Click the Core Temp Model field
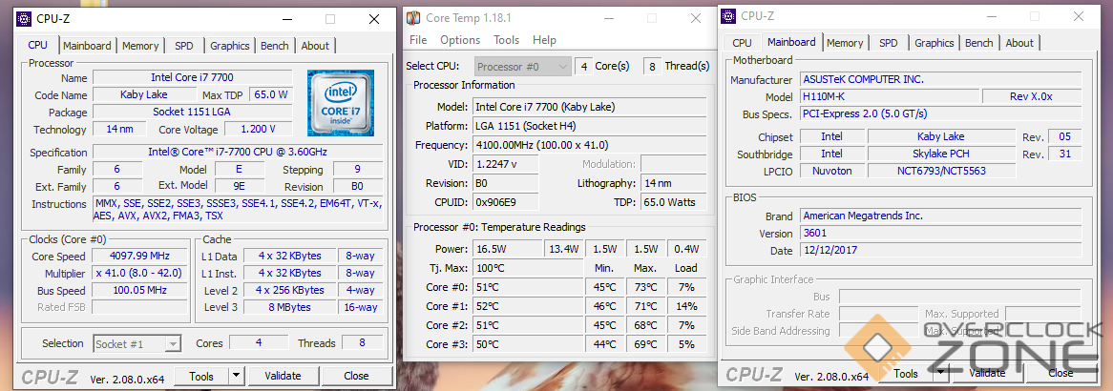1113x391 pixels. (x=589, y=107)
